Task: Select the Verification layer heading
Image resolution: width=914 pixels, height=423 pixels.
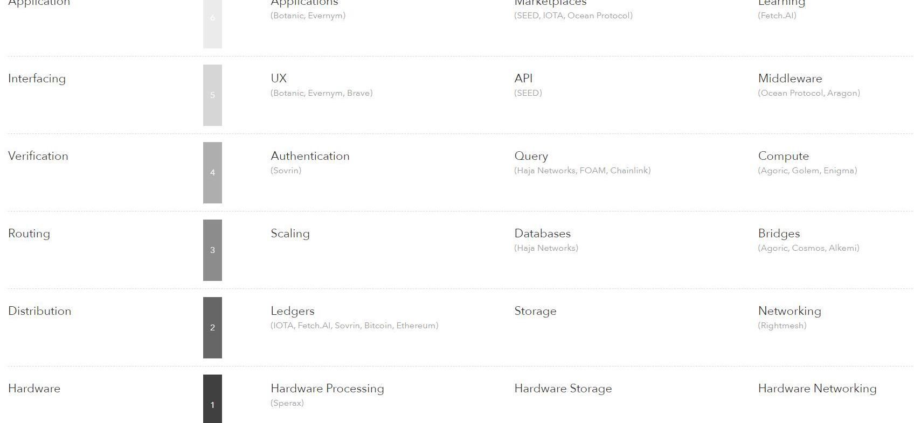Action: (x=38, y=156)
